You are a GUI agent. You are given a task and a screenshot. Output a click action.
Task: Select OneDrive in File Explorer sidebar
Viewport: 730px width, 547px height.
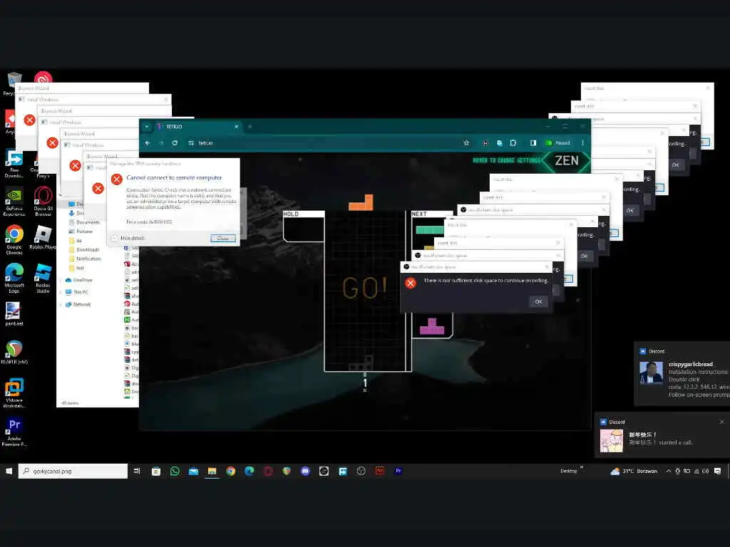pyautogui.click(x=79, y=280)
